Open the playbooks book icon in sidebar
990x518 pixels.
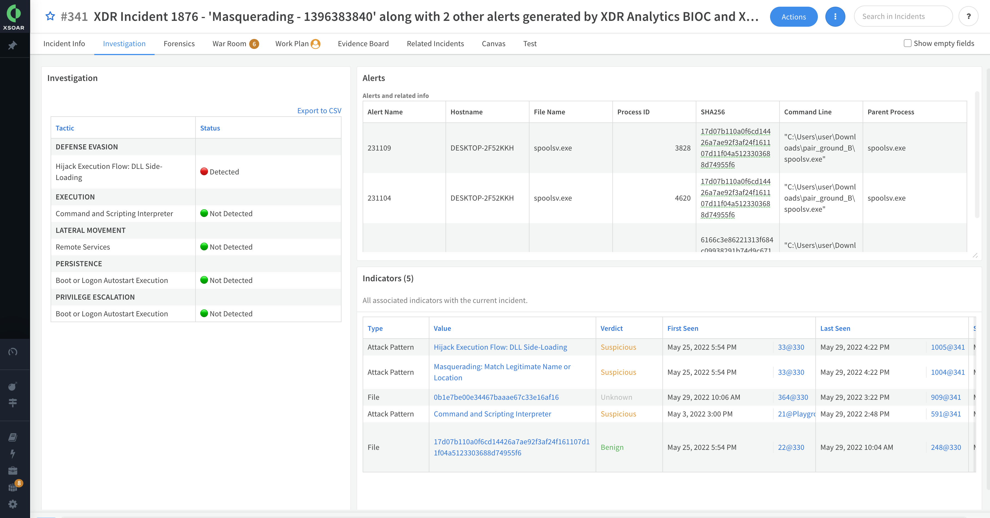(13, 437)
